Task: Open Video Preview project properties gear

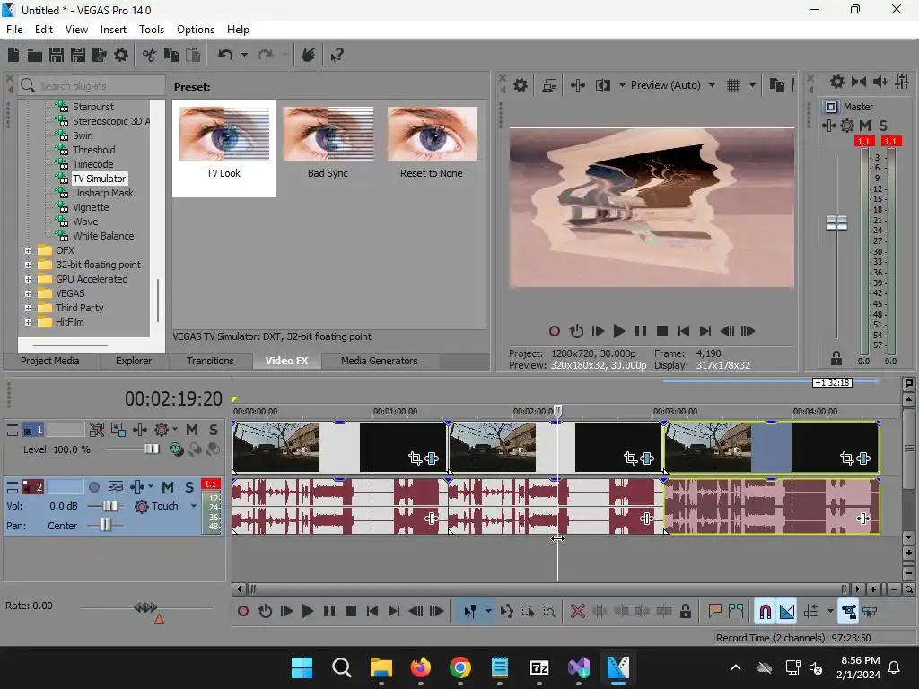Action: point(520,85)
